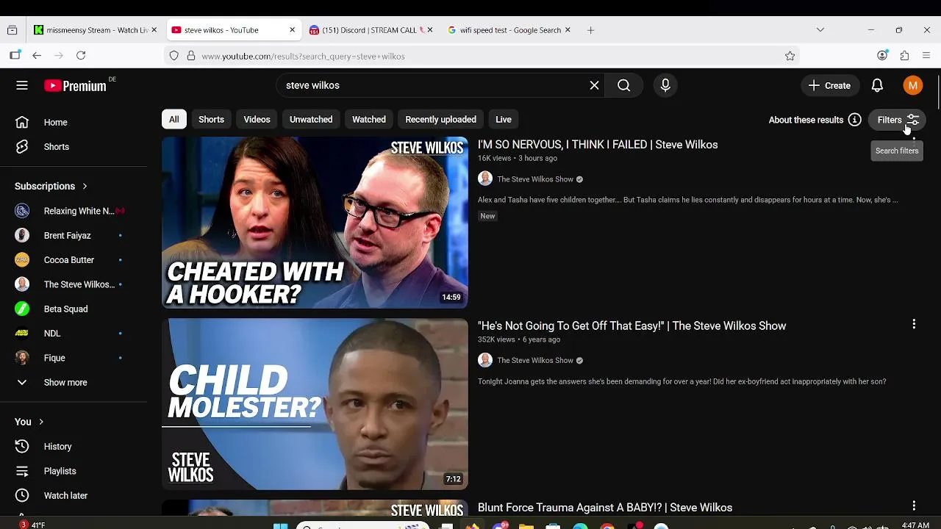This screenshot has height=529, width=941.
Task: Click the tracking protection shield icon
Action: tap(173, 56)
